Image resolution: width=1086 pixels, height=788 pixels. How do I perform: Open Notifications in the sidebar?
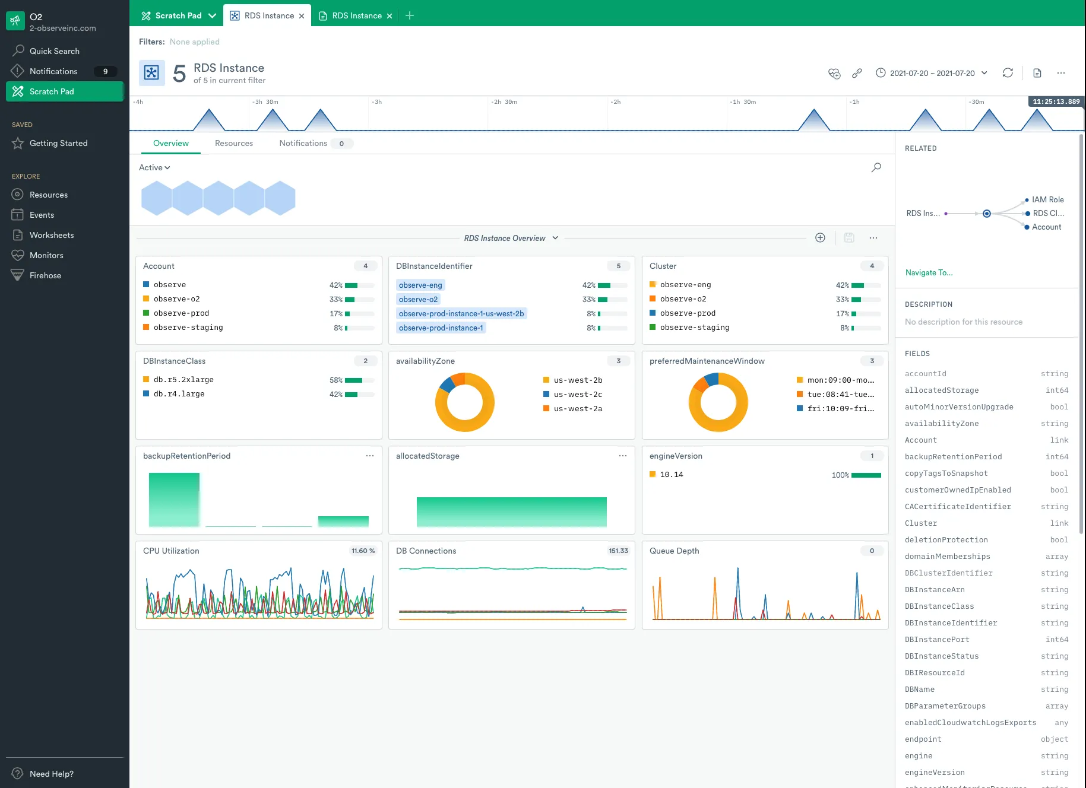(64, 71)
